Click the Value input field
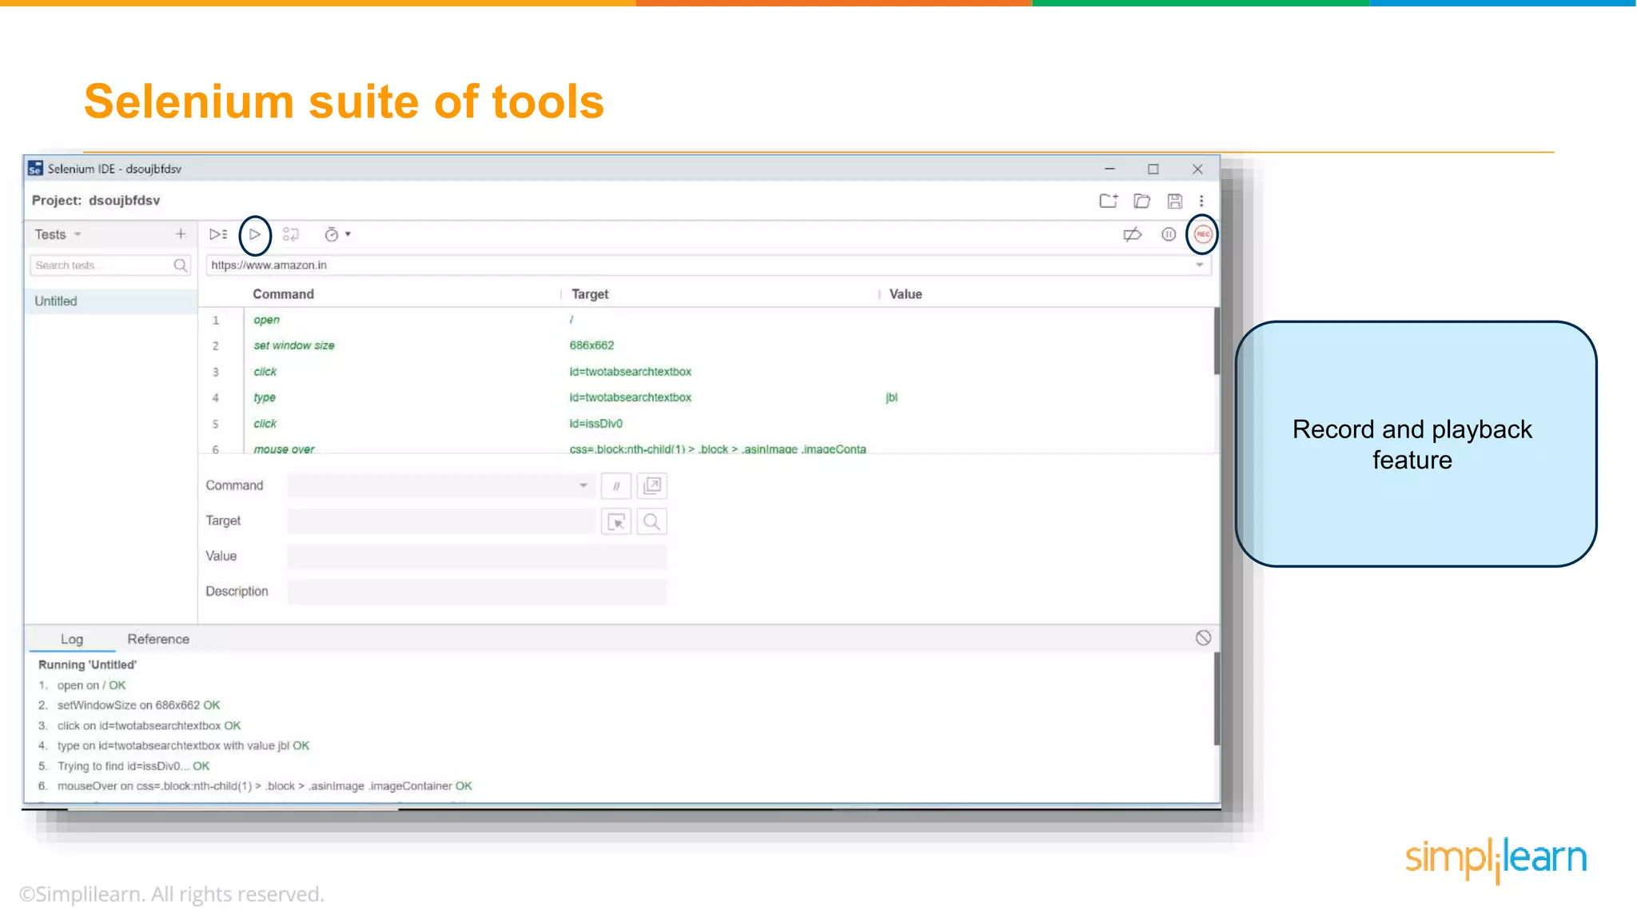This screenshot has height=921, width=1637. click(477, 556)
